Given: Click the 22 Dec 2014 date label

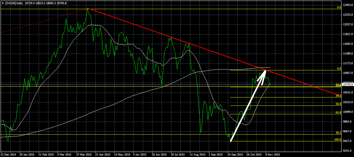Looking at the screenshot, I should (x=8, y=155).
